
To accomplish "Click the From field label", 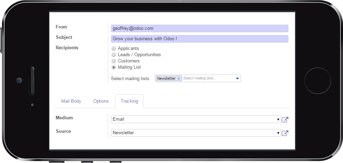I will (61, 27).
